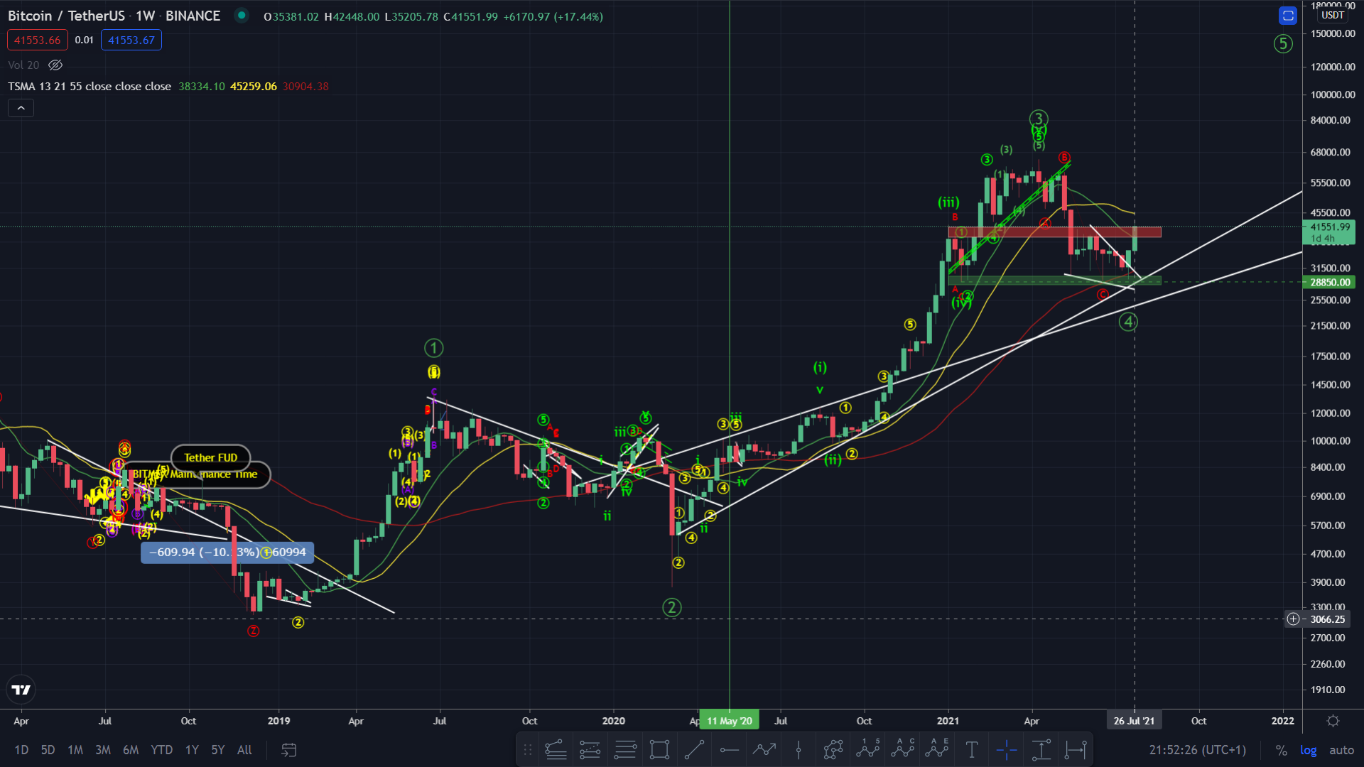Image resolution: width=1364 pixels, height=767 pixels.
Task: Switch to YTD time range
Action: (x=161, y=750)
